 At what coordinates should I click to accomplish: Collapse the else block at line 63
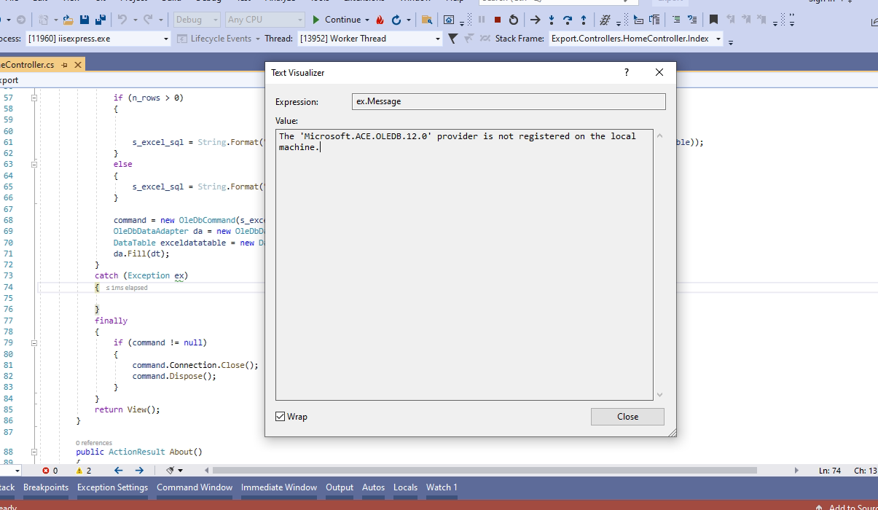click(34, 165)
